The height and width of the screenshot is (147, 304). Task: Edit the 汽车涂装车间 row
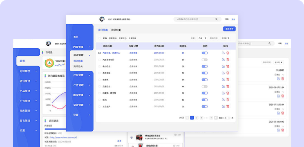point(223,60)
